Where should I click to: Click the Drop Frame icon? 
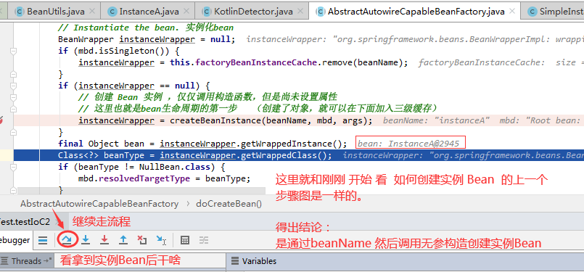142,240
